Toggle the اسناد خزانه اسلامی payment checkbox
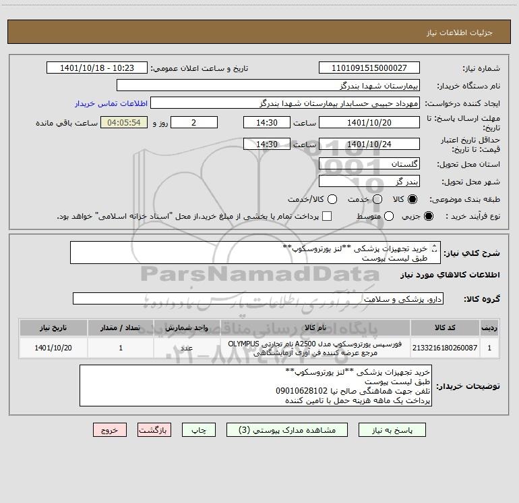Viewport: 519px width, 503px height. click(327, 216)
